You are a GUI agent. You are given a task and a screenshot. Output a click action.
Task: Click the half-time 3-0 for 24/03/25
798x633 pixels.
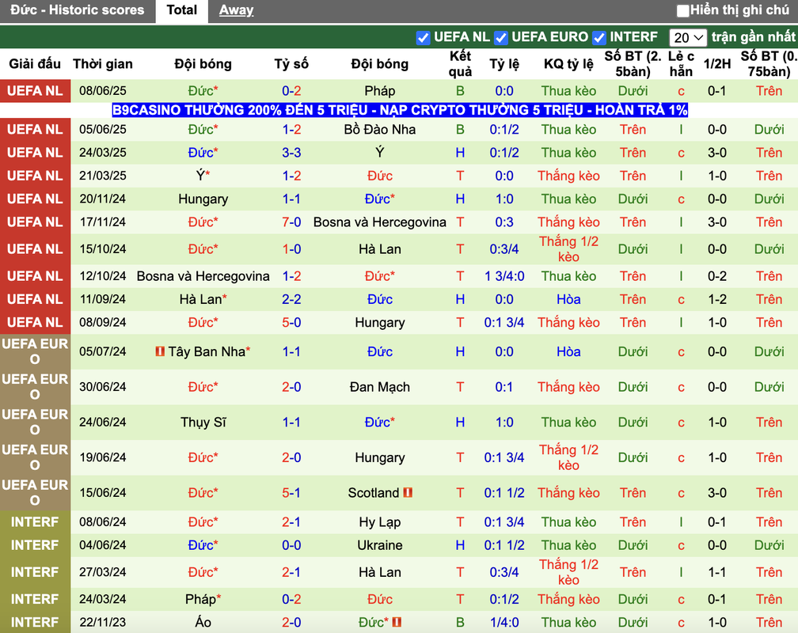click(x=716, y=153)
